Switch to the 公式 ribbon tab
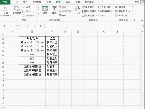The image size is (145, 109). pos(49,2)
